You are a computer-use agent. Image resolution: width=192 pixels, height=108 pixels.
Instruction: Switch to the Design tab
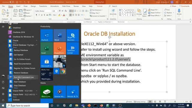pyautogui.click(x=33, y=6)
